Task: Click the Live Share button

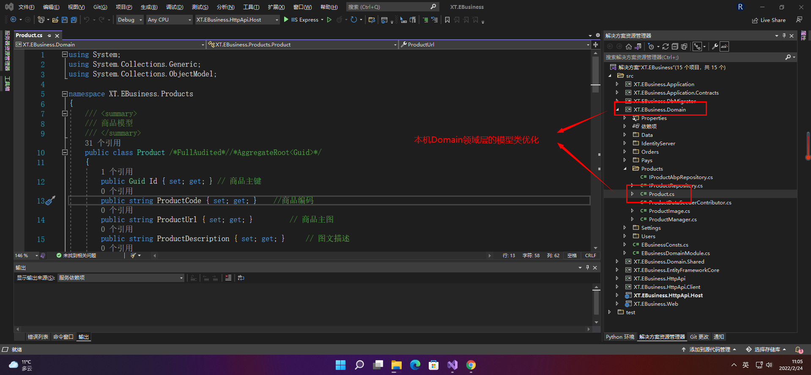Action: 769,20
